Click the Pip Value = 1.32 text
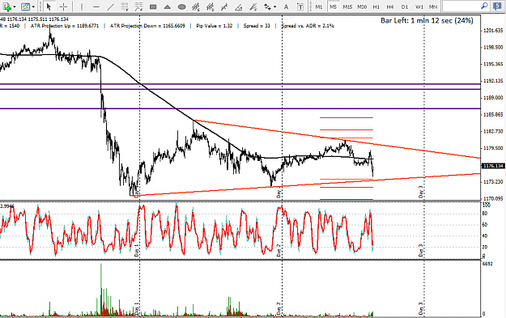 215,26
